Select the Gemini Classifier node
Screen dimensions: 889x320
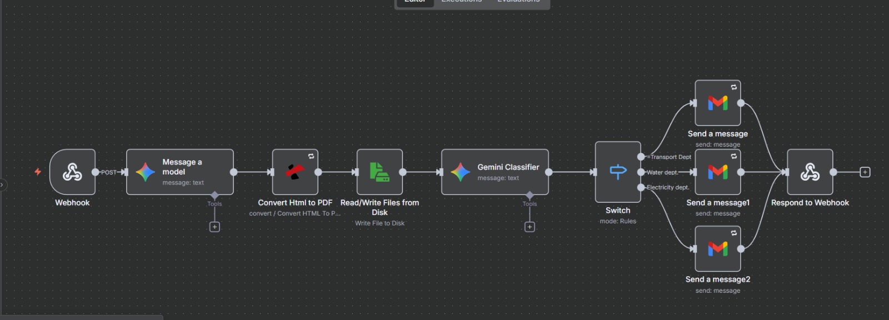coord(495,172)
